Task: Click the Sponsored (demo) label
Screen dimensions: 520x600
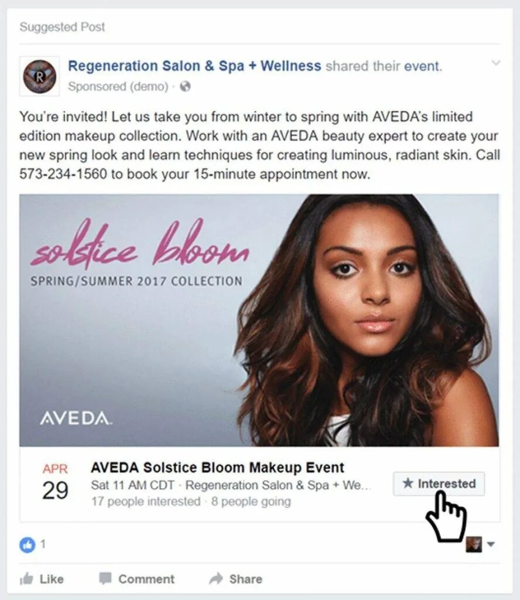Action: (118, 87)
